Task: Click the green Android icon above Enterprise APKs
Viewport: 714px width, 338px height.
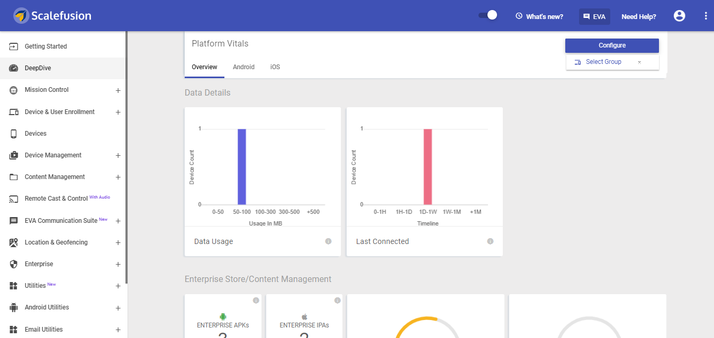Action: pyautogui.click(x=223, y=317)
